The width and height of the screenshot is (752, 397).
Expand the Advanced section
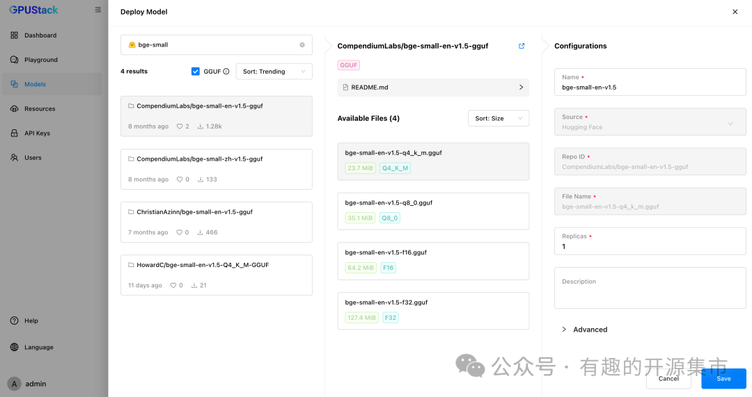585,330
